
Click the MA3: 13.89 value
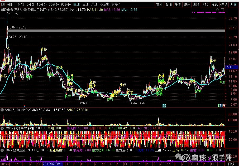[112, 10]
